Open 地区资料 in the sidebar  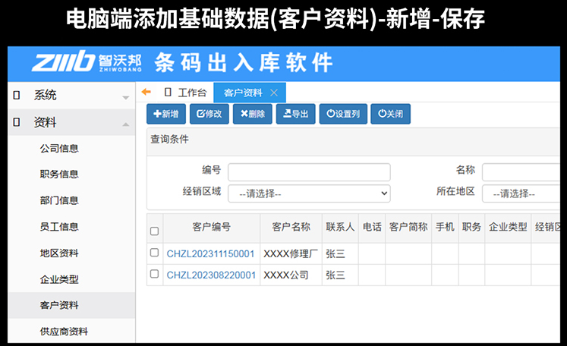59,253
